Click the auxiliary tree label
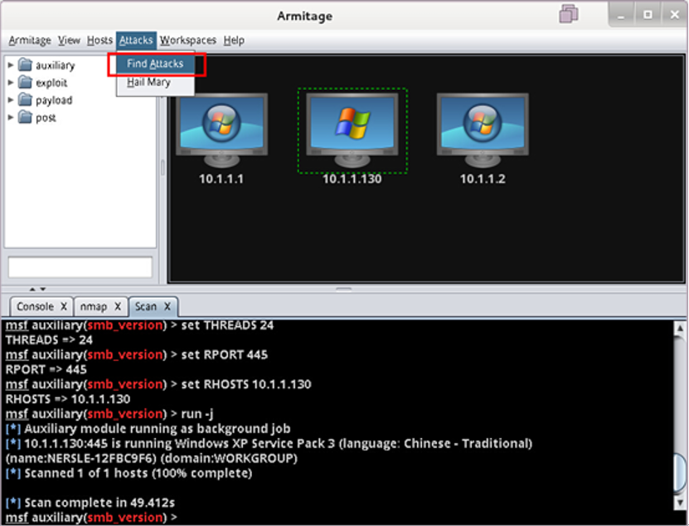Viewport: 689px width, 526px height. pyautogui.click(x=56, y=66)
